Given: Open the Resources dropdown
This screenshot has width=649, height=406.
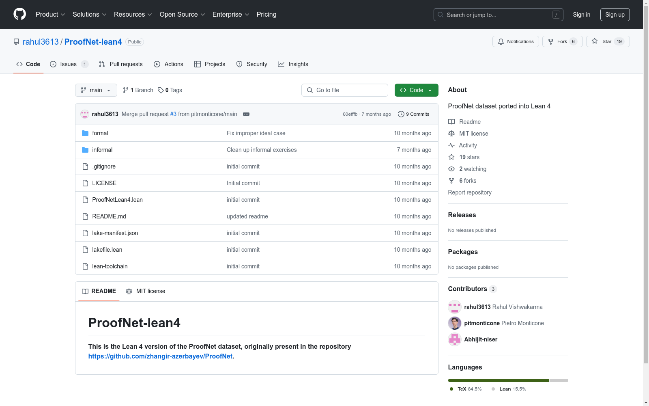Looking at the screenshot, I should (133, 15).
